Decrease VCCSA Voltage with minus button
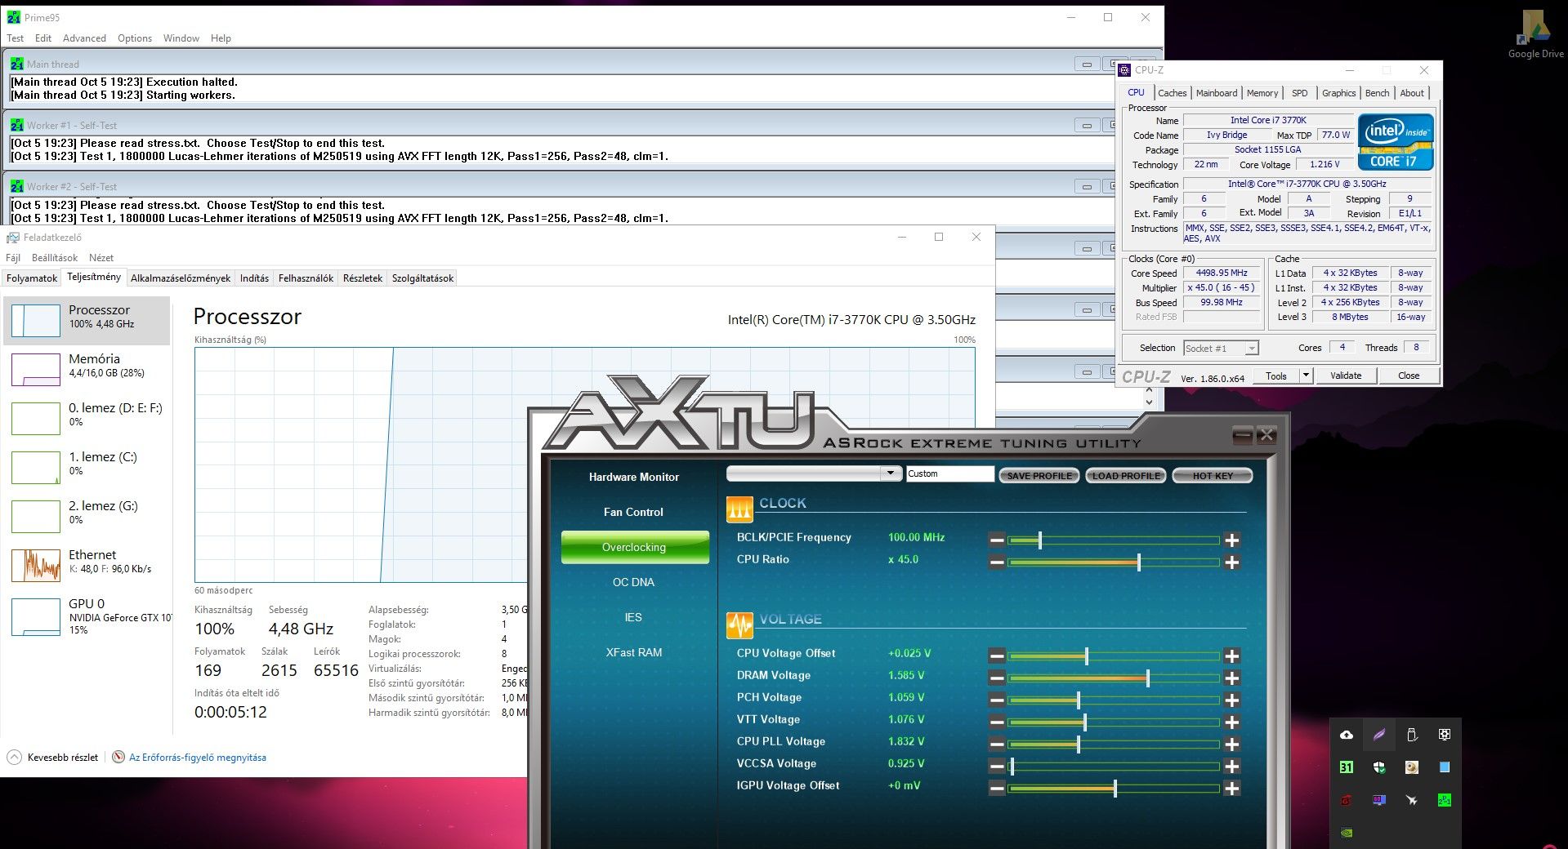Screen dimensions: 1568x849 coord(997,766)
